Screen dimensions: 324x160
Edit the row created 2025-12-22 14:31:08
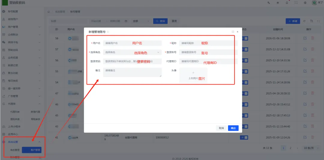coord(305,49)
